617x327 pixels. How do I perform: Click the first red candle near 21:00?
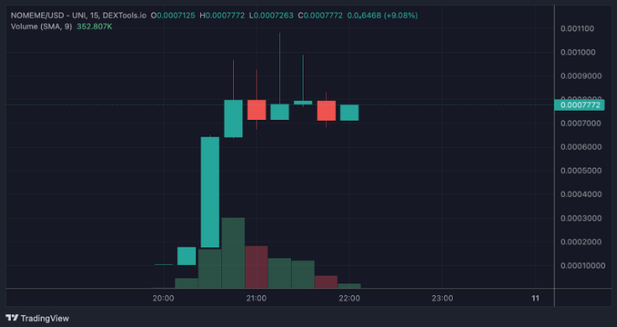click(257, 110)
